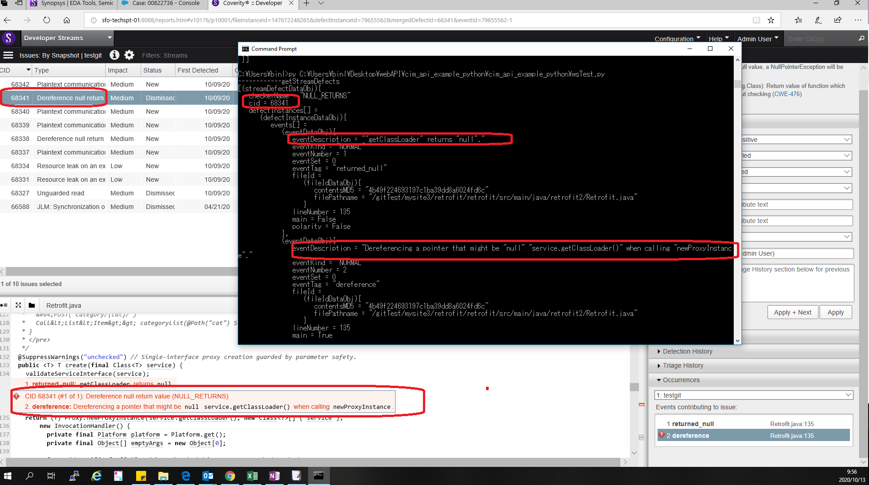Click the search magnifier in CID box

tap(861, 39)
